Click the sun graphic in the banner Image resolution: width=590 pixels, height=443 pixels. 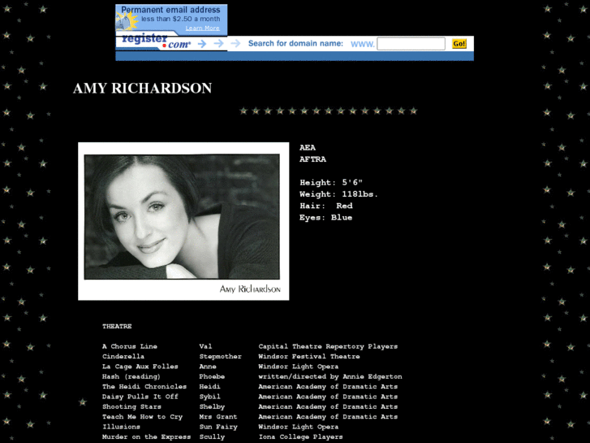[127, 21]
